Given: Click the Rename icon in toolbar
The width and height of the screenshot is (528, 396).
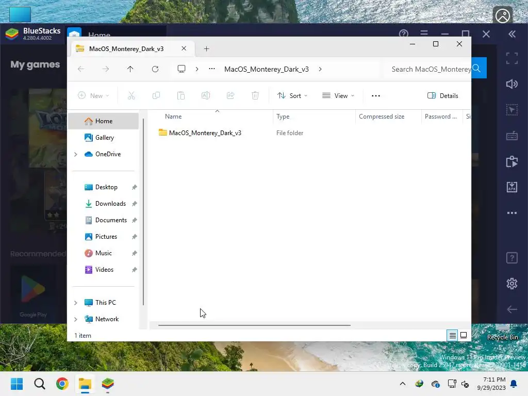Looking at the screenshot, I should (x=206, y=95).
